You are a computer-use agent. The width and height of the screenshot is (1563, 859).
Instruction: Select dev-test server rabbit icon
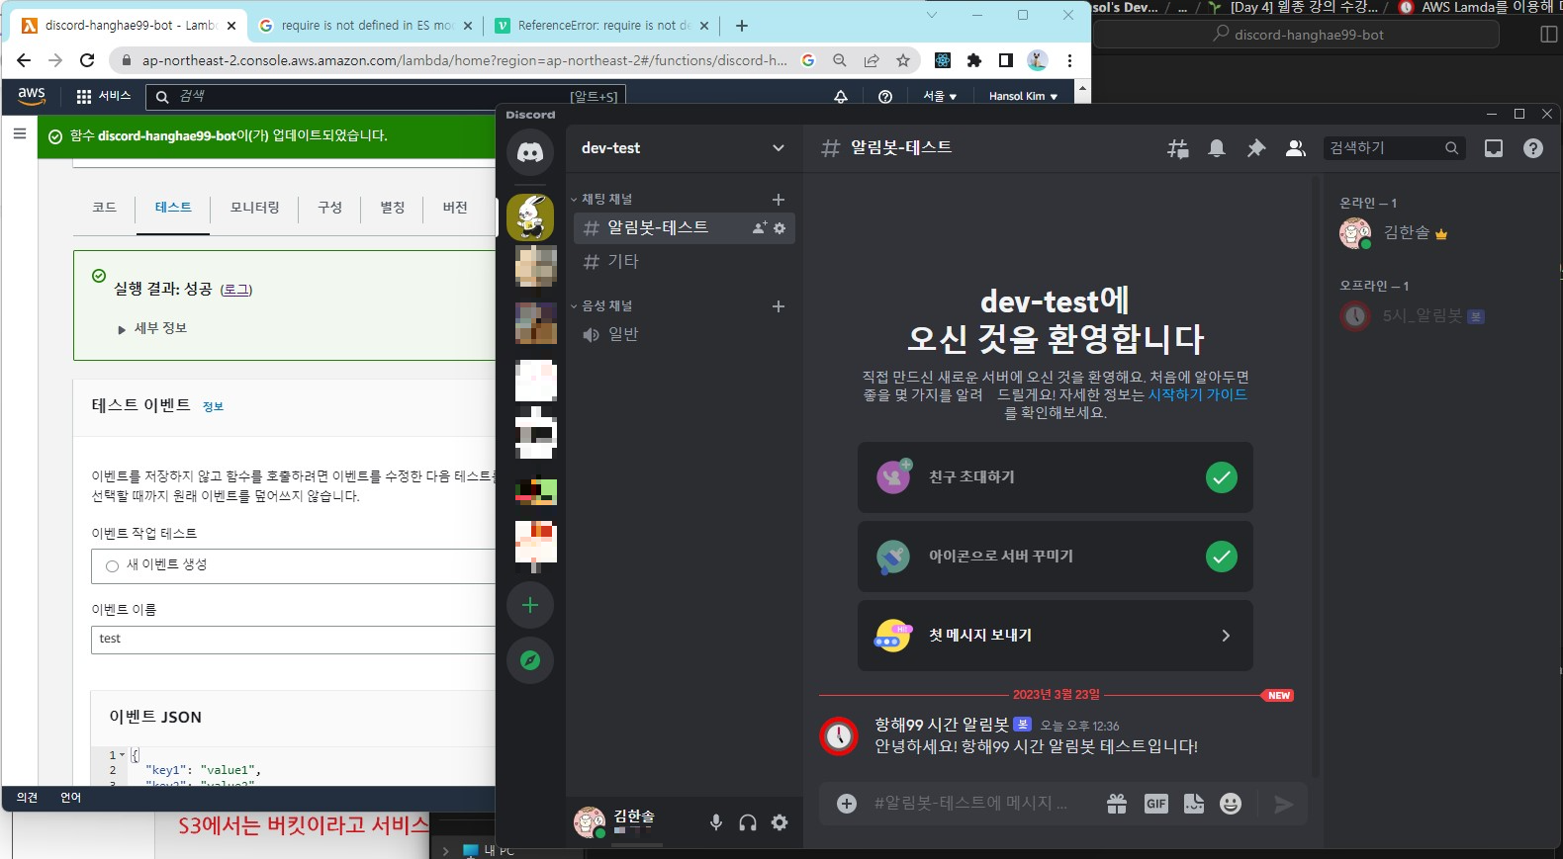530,216
